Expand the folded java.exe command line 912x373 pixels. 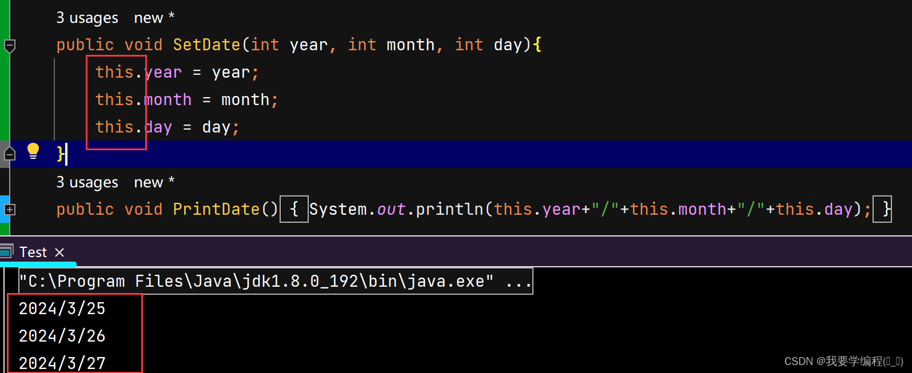pos(276,281)
